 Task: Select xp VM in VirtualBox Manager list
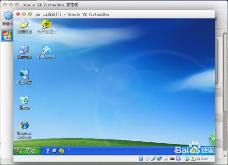7,36
